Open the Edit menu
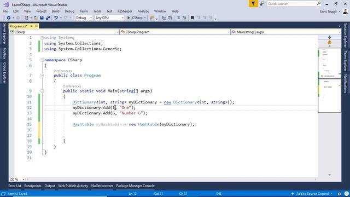Screen dimensions: 350x197 tap(16, 11)
